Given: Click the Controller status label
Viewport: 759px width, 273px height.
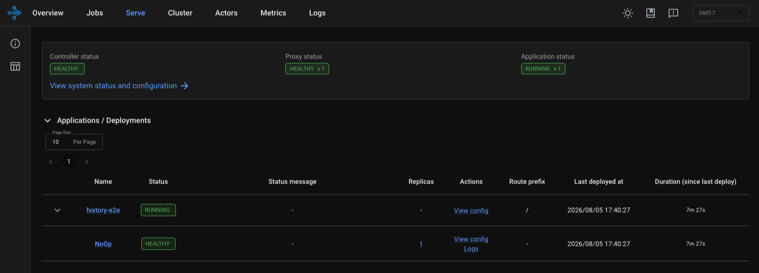Looking at the screenshot, I should click(x=75, y=57).
